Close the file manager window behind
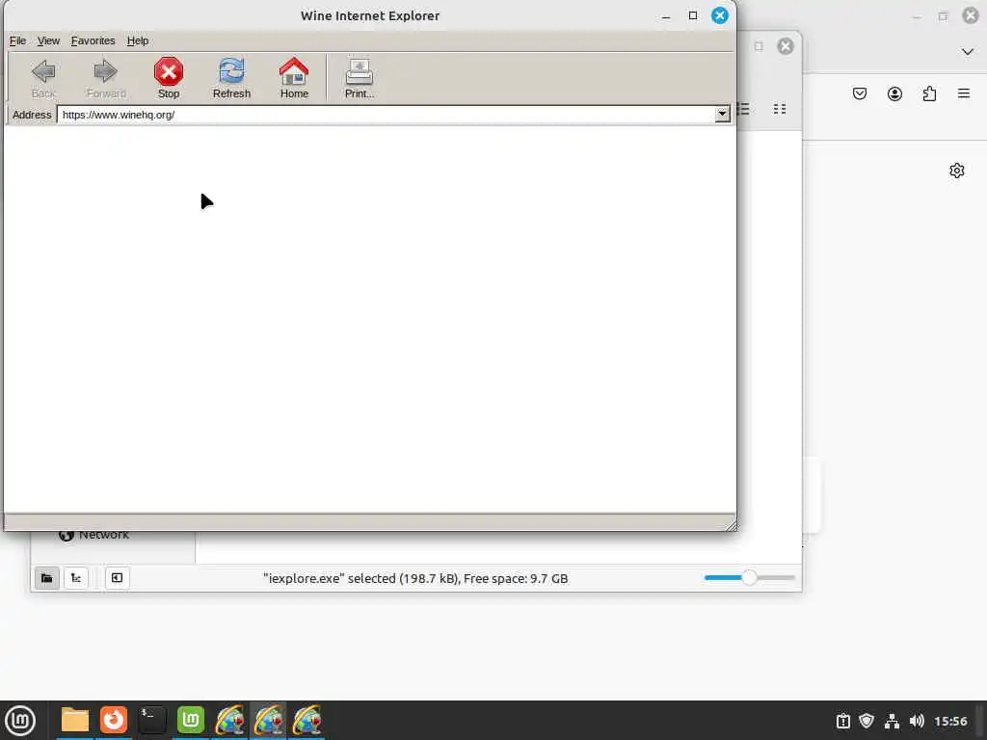 pos(786,46)
